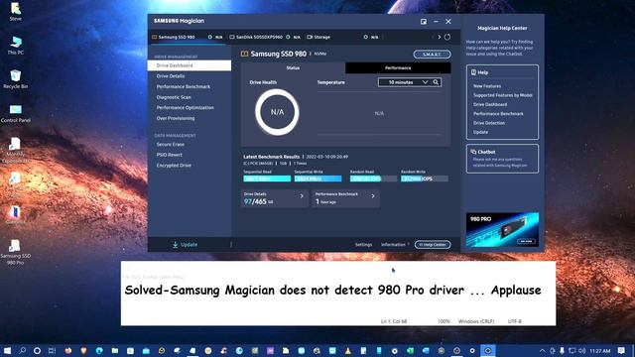Screen dimensions: 635x357
Task: Expand the Drive Details 97/465 GB card arrow
Action: [x=302, y=196]
